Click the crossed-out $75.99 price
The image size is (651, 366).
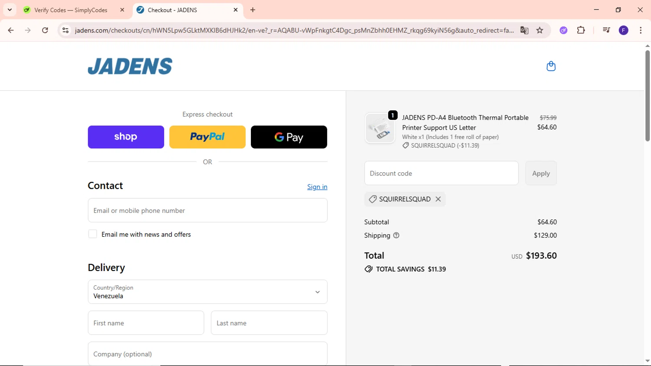pyautogui.click(x=548, y=118)
